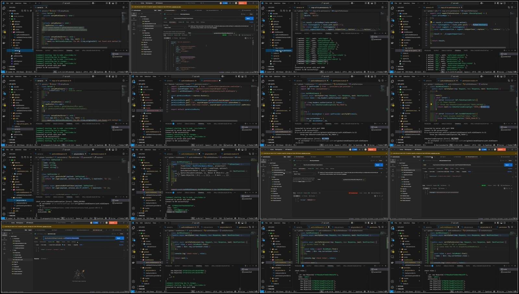519x294 pixels.
Task: Refresh Explorer in server.ts-only VS Code window
Action: pos(28,11)
